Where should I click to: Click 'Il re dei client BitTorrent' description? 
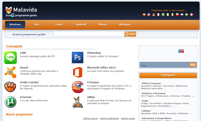34,101
